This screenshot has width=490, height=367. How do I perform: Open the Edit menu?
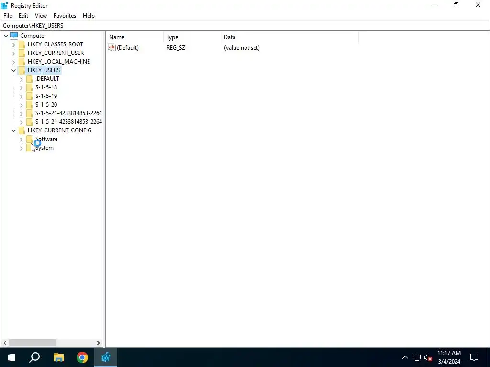coord(23,16)
